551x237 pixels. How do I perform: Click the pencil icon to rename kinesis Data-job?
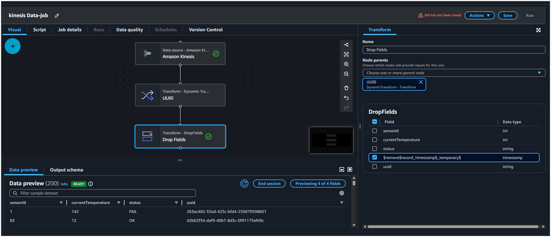click(57, 16)
